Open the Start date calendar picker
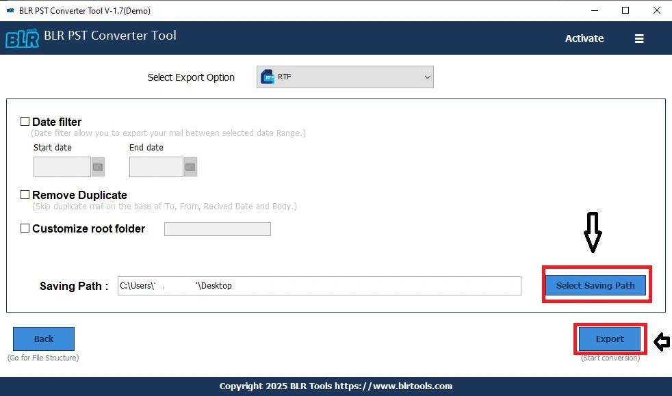The width and height of the screenshot is (672, 396). (96, 166)
